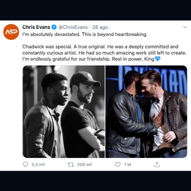Open the ASP profile avatar
191x191 pixels.
(11, 32)
